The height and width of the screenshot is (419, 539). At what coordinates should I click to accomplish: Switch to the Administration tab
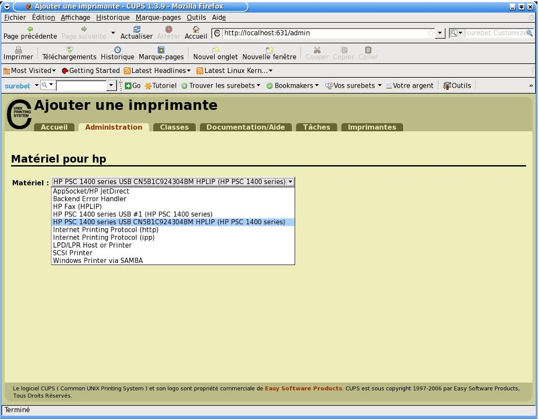pyautogui.click(x=114, y=127)
